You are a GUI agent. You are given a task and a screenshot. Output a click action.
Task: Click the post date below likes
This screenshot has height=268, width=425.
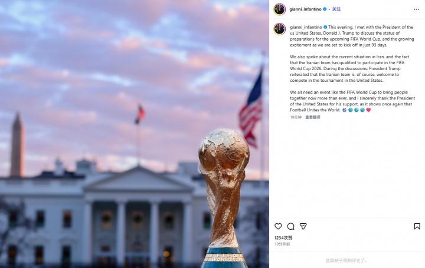282,244
